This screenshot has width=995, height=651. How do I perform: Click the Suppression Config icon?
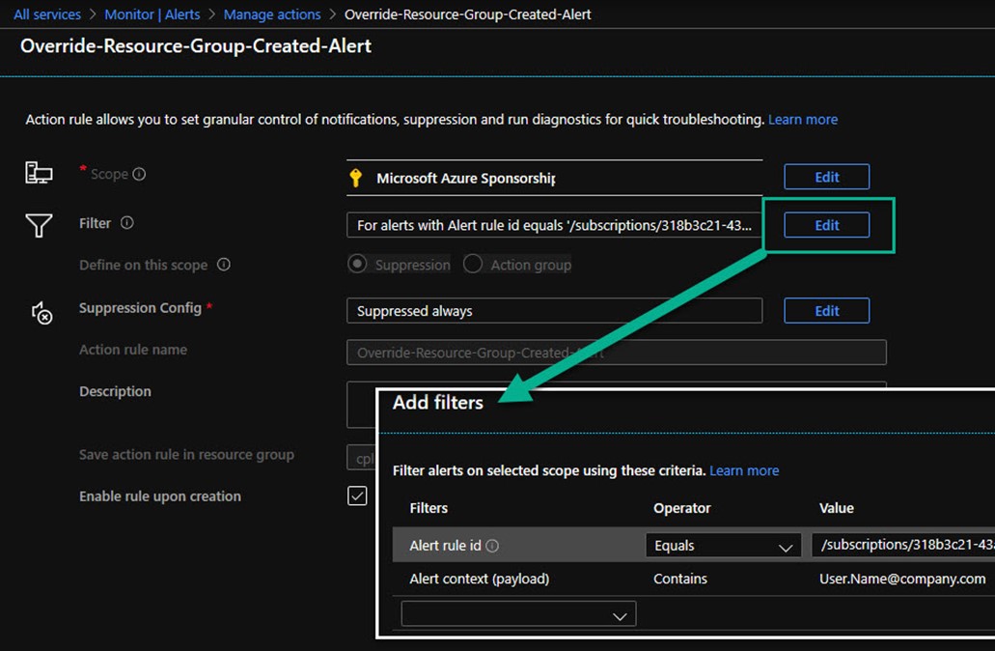pos(41,312)
